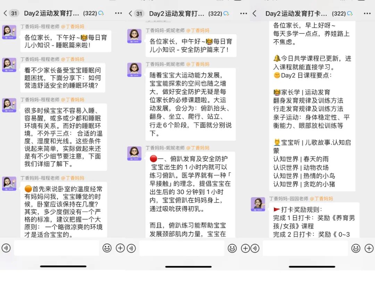Tap the @丁香妈妈 mention next to 园园老师
Image resolution: width=375 pixels, height=281 pixels.
coord(321,198)
